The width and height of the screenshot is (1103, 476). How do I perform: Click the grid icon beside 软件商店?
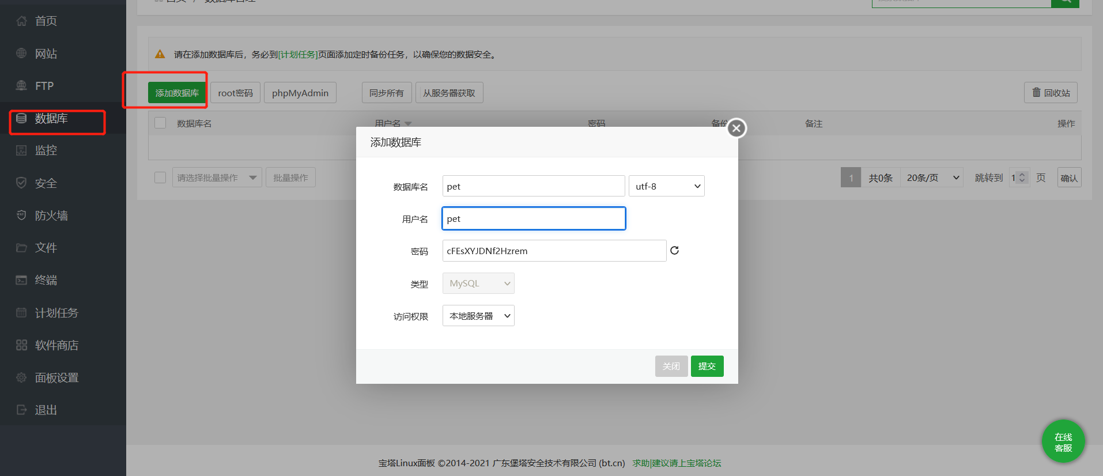(21, 345)
